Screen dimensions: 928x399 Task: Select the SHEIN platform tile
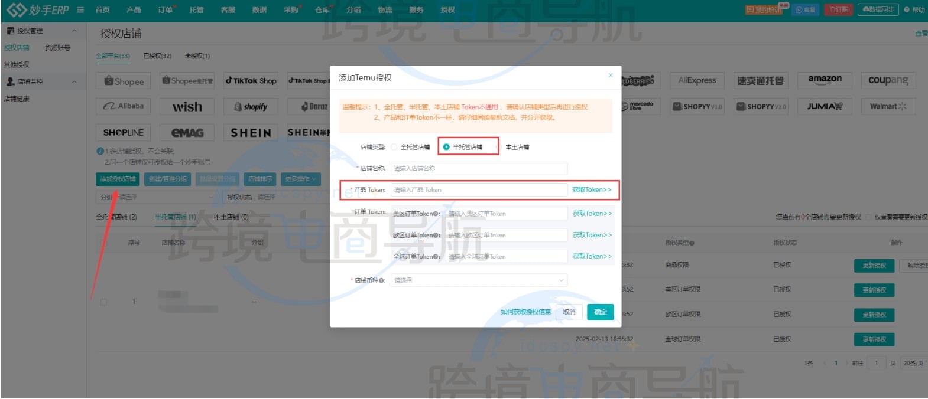(251, 132)
